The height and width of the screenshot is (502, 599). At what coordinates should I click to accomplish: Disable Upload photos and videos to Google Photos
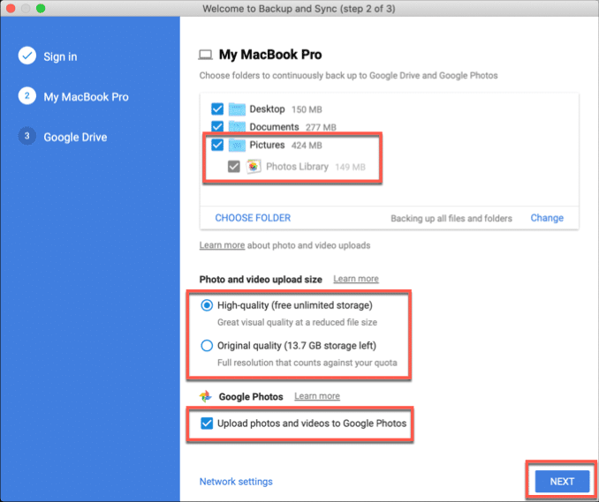(207, 423)
